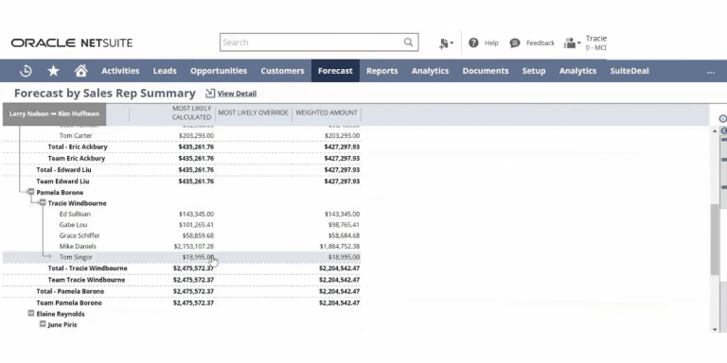Image resolution: width=727 pixels, height=363 pixels.
Task: Click Team Edward Liu row label
Action: pyautogui.click(x=62, y=181)
